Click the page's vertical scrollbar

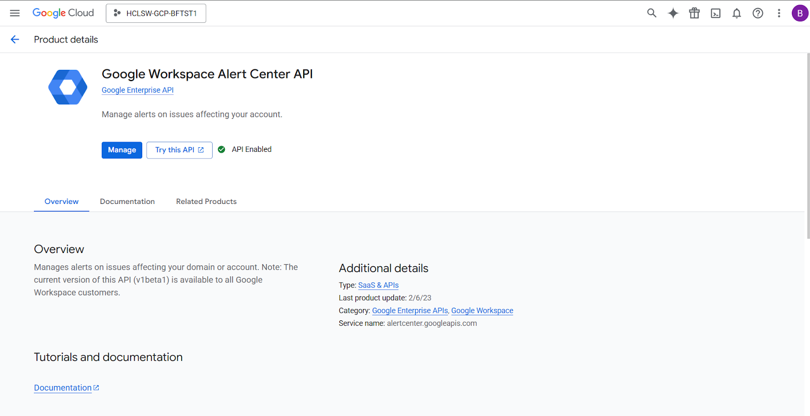pos(807,146)
